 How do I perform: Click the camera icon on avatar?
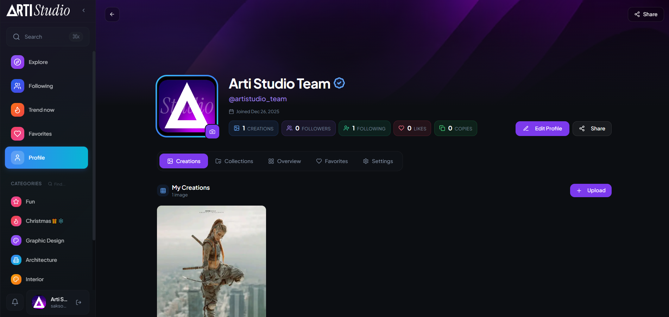[212, 131]
